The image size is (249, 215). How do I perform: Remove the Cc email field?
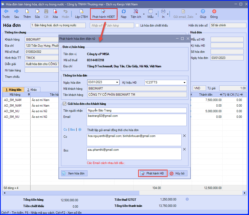pyautogui.click(x=184, y=136)
